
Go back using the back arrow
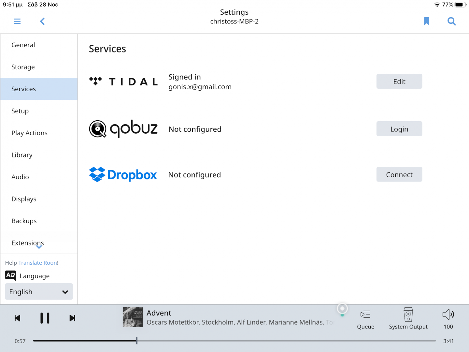42,22
